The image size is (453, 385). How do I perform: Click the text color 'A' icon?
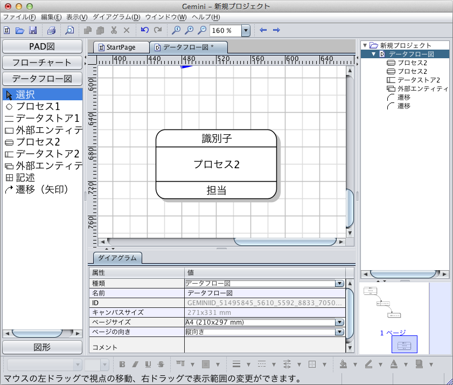(394, 364)
